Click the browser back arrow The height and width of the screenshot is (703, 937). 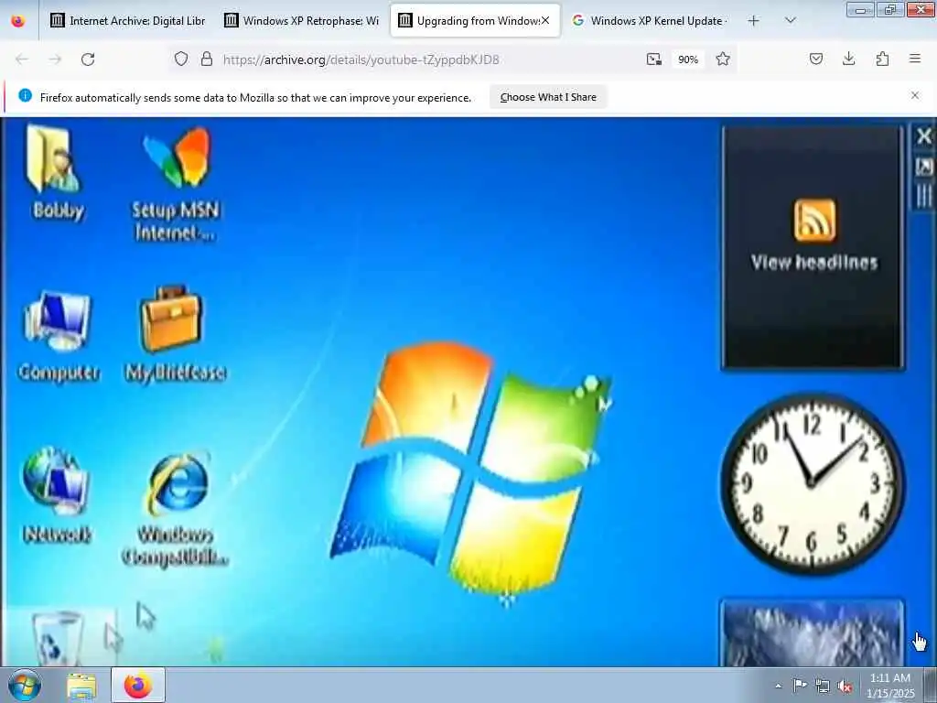[x=22, y=59]
